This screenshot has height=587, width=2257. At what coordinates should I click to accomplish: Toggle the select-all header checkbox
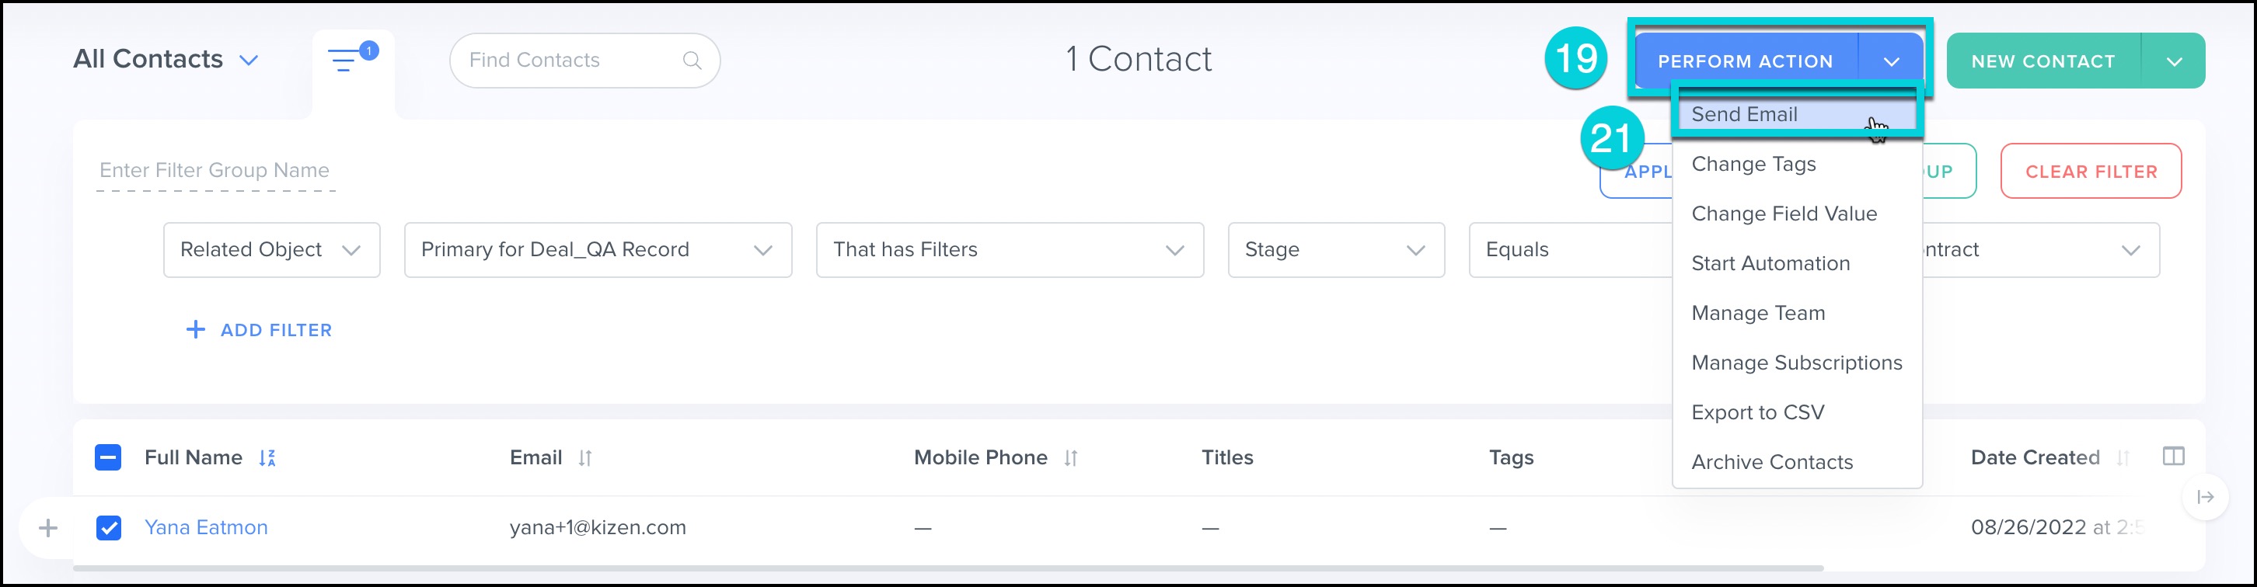(x=108, y=457)
